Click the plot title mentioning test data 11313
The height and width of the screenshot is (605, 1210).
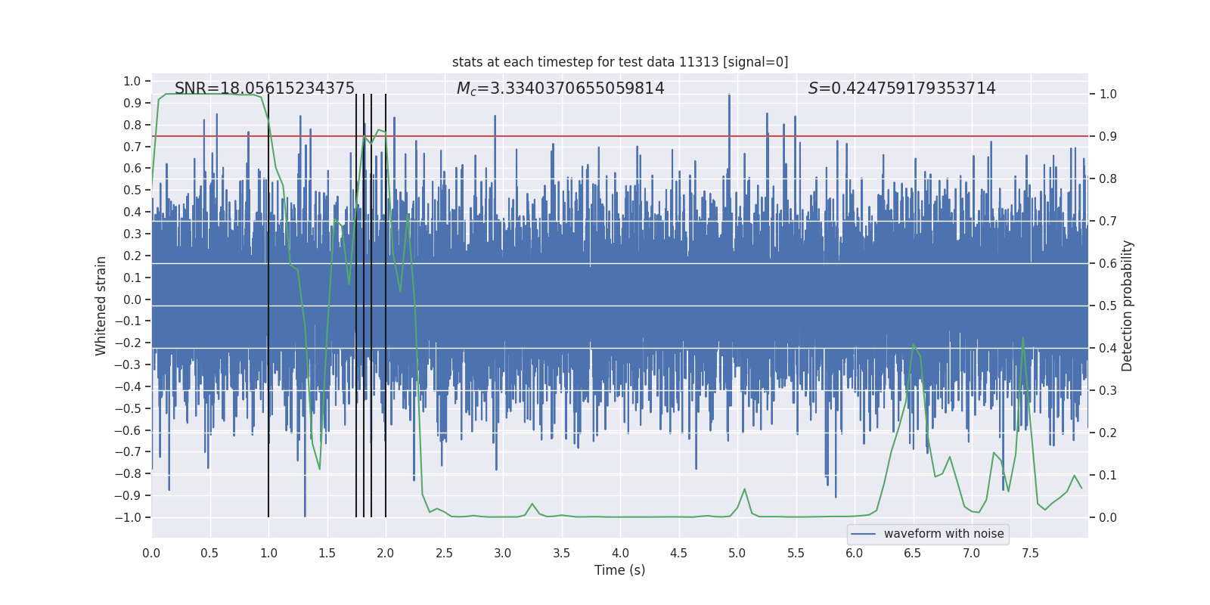pyautogui.click(x=620, y=62)
